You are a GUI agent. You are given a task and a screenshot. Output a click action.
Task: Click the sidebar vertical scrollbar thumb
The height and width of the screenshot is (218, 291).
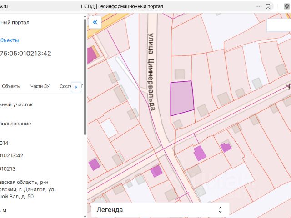pyautogui.click(x=85, y=77)
